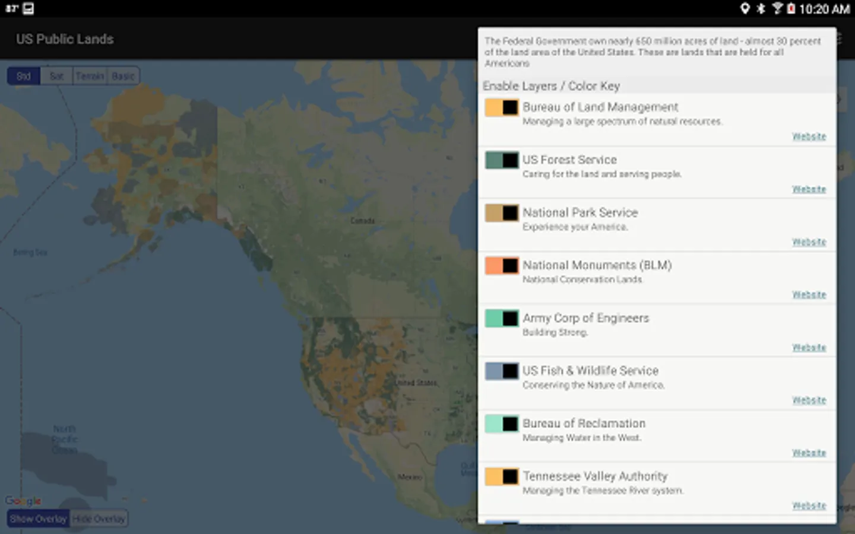Click 'Experience your America.' description text
The width and height of the screenshot is (855, 534).
click(575, 227)
